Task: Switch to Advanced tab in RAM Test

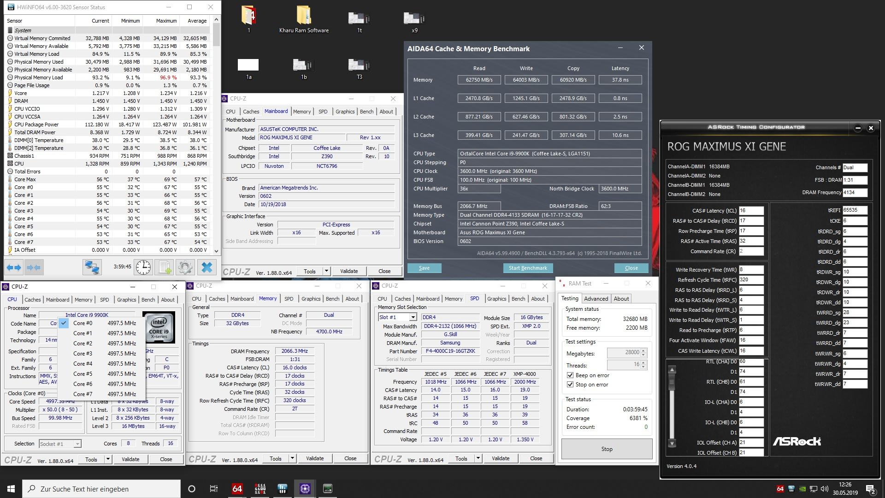Action: pyautogui.click(x=596, y=299)
